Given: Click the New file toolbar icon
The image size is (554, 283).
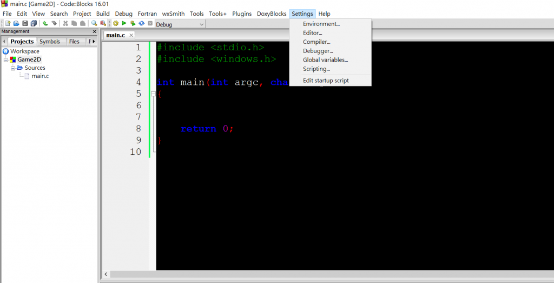Looking at the screenshot, I should (x=8, y=23).
